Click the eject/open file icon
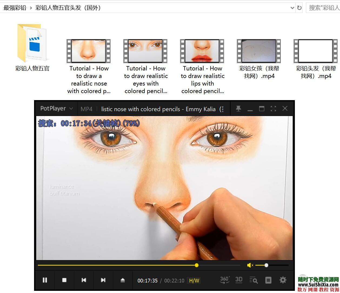This screenshot has width=340, height=293. click(x=122, y=280)
